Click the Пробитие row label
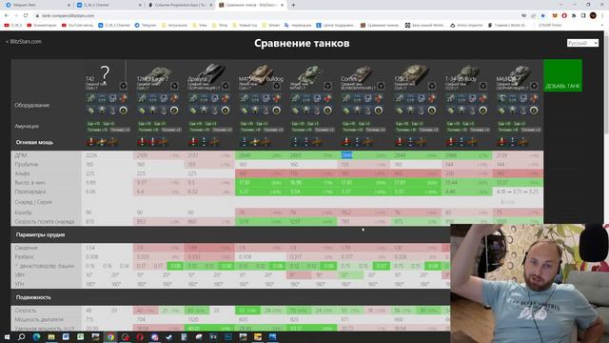 pos(27,165)
